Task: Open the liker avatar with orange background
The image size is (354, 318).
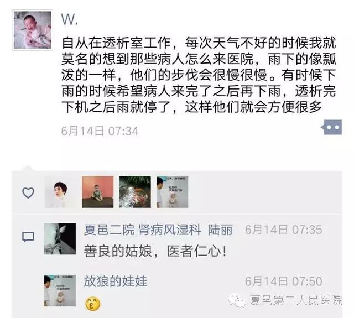Action: tap(98, 192)
